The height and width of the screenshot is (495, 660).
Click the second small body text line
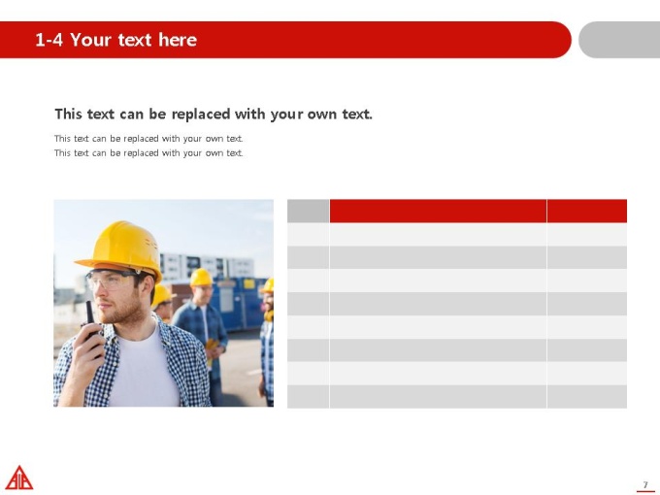pos(148,152)
